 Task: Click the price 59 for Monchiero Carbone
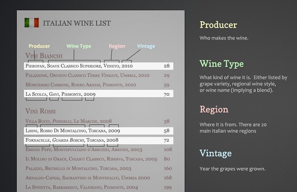167,85
